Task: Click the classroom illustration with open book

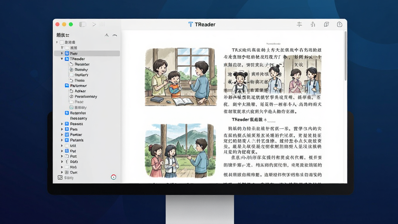Action: [x=181, y=77]
